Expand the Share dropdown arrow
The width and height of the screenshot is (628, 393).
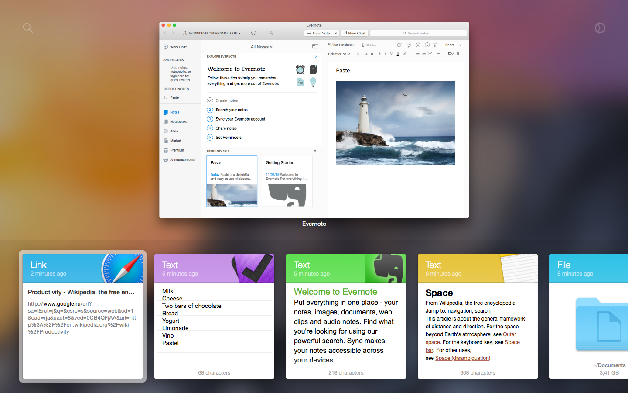460,45
